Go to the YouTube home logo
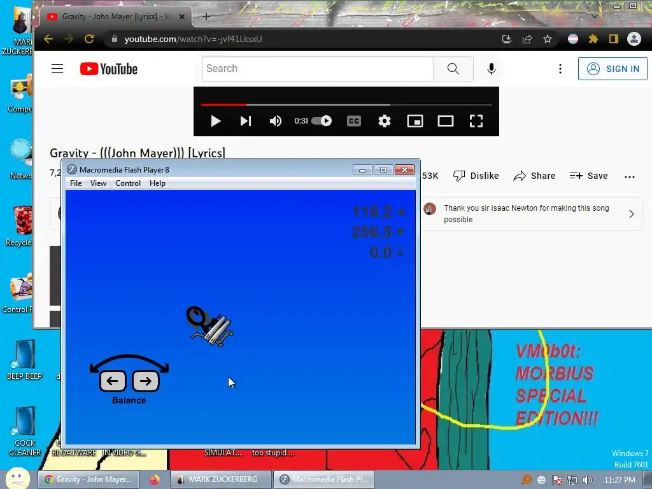Screen dimensions: 652x489 tap(108, 69)
